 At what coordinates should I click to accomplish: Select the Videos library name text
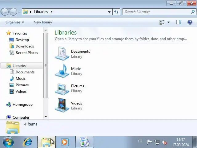[76, 103]
